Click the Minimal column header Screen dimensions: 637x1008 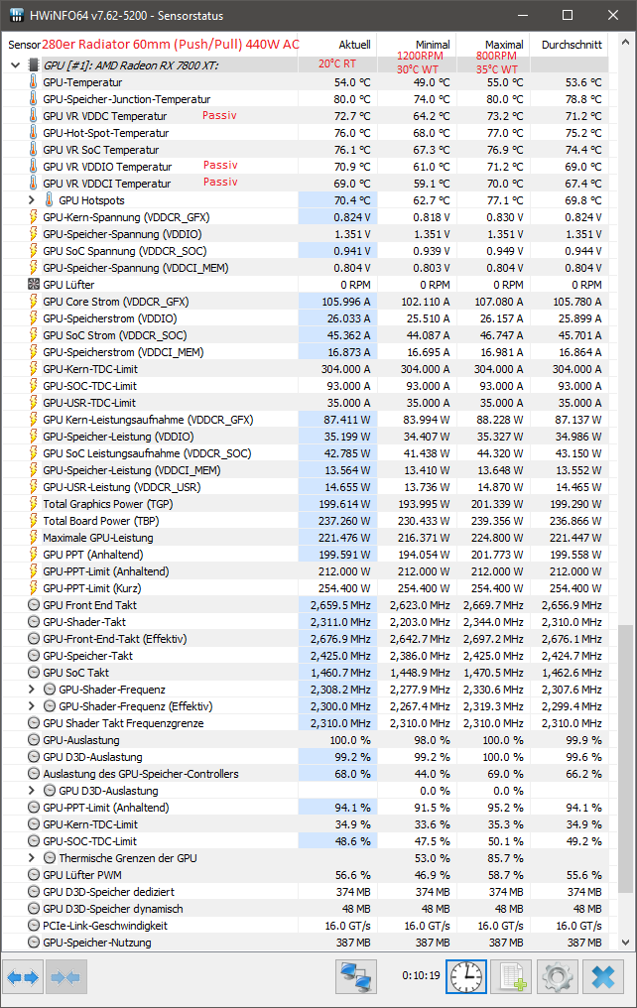click(x=415, y=45)
